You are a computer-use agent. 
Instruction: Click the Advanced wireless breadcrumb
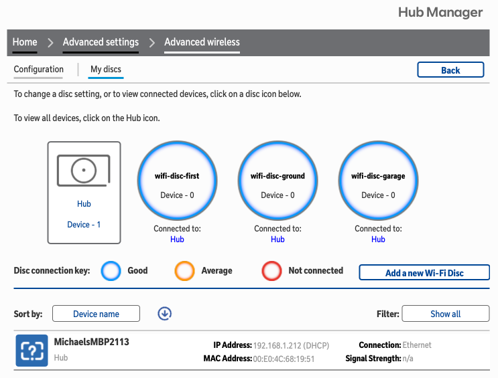pos(202,42)
